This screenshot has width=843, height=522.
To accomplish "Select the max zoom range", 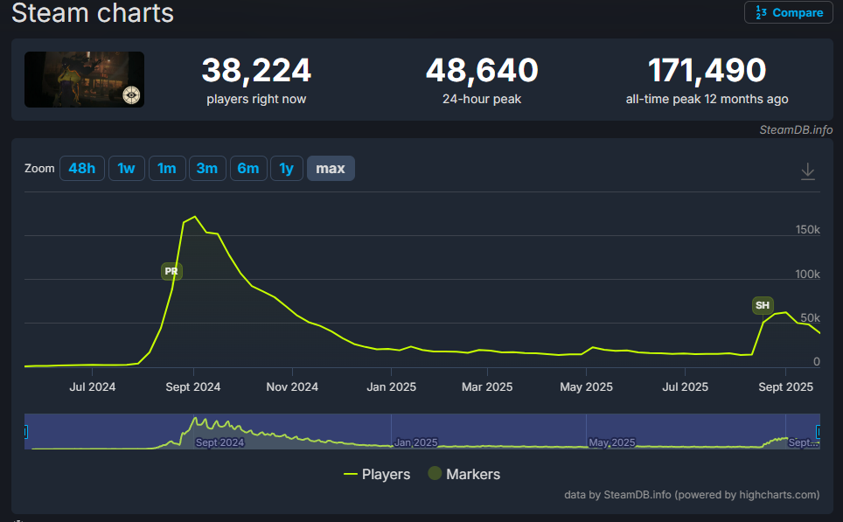I will (330, 168).
